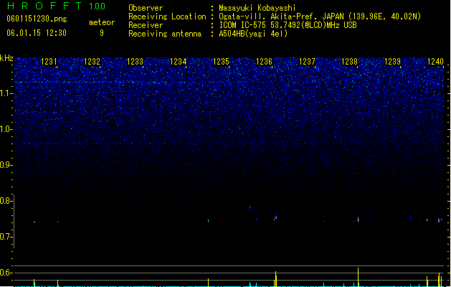Click the date 06.01.15 12:30 text

tap(37, 33)
